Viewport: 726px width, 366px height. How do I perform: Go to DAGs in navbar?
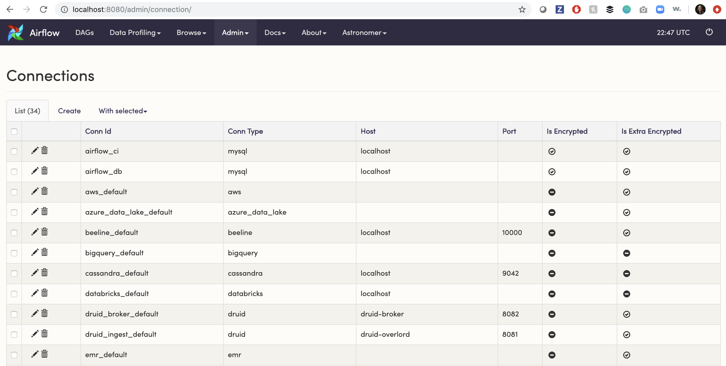85,33
